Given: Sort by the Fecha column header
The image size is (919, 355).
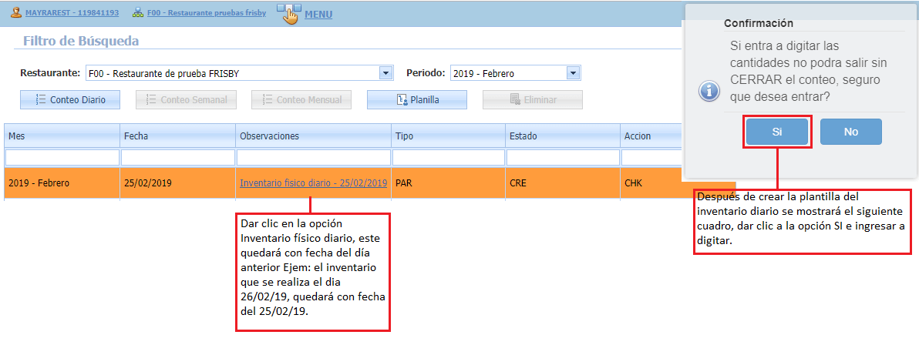Looking at the screenshot, I should click(x=178, y=136).
